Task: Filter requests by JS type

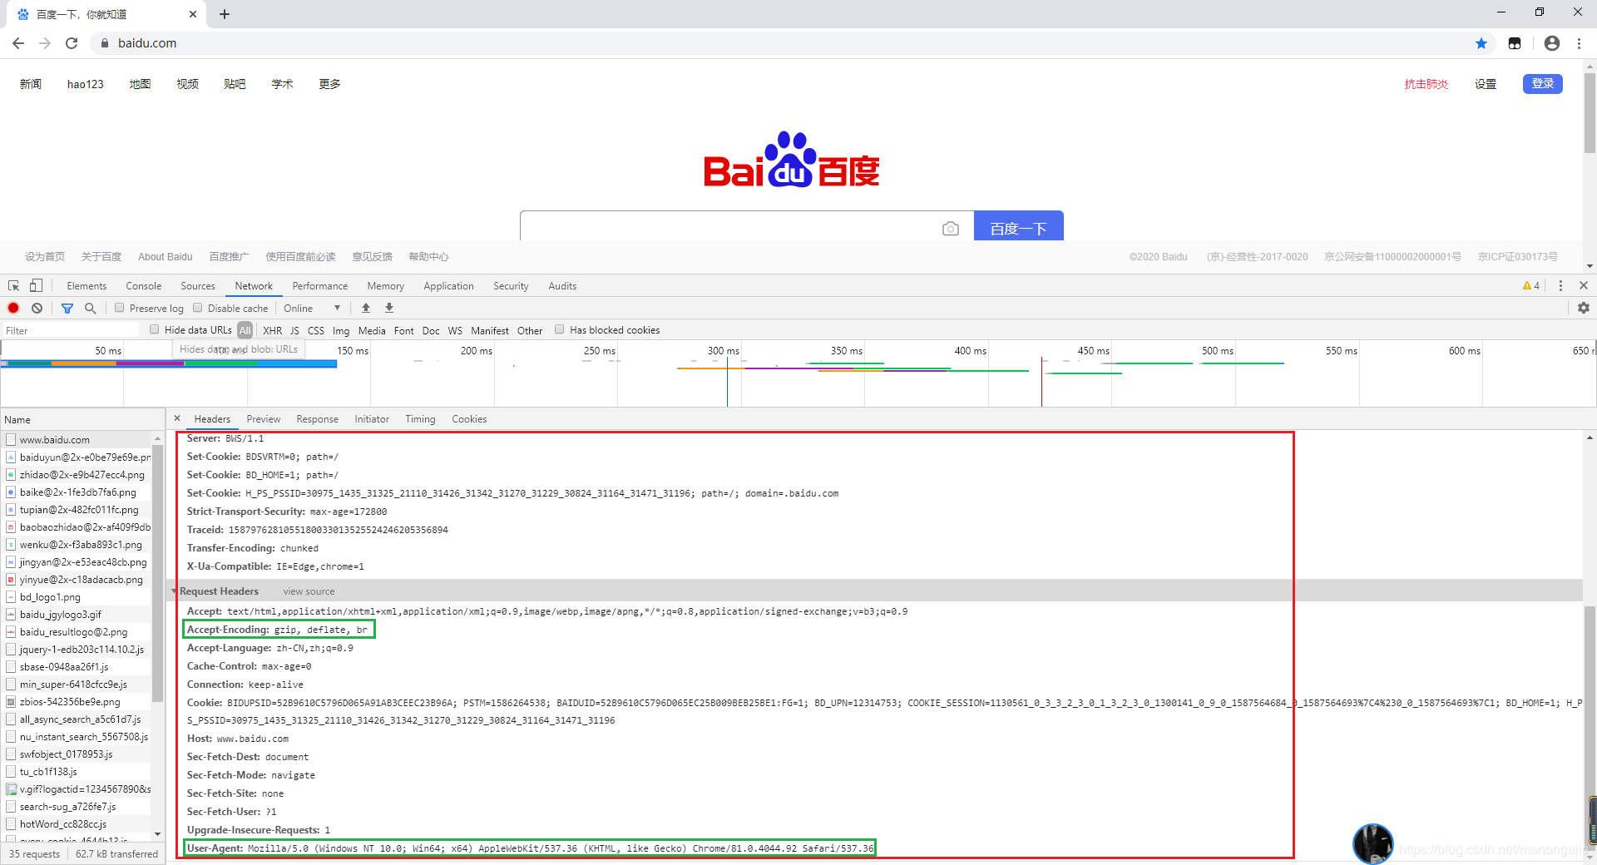Action: (x=294, y=330)
